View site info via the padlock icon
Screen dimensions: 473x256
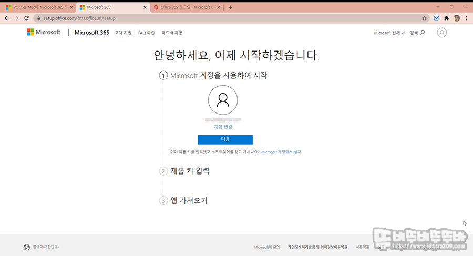click(38, 18)
